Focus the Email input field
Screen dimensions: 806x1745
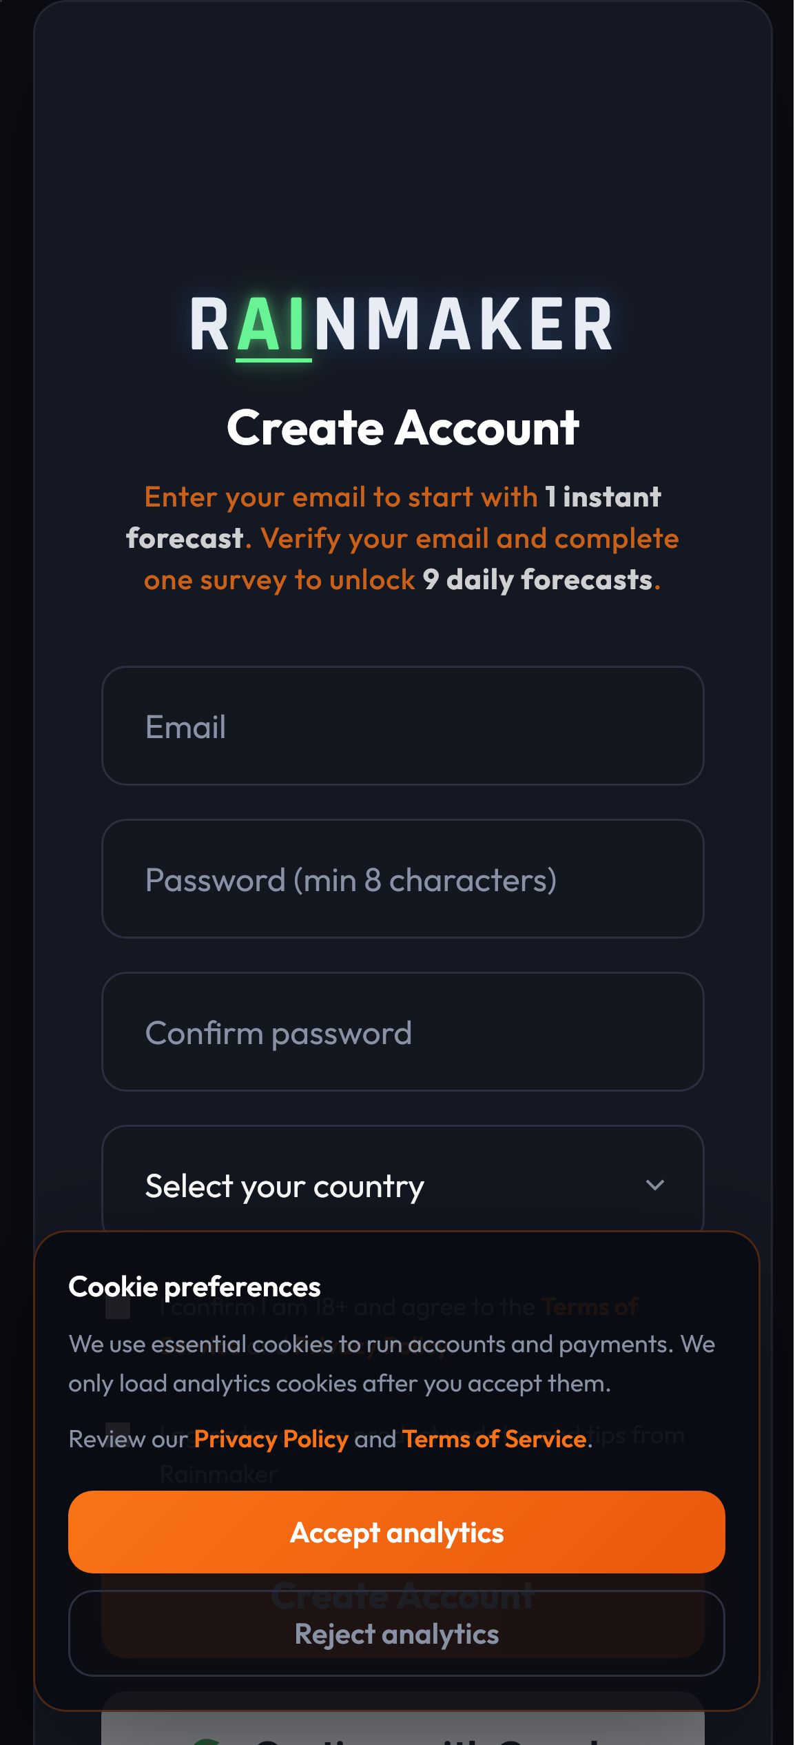pyautogui.click(x=402, y=726)
